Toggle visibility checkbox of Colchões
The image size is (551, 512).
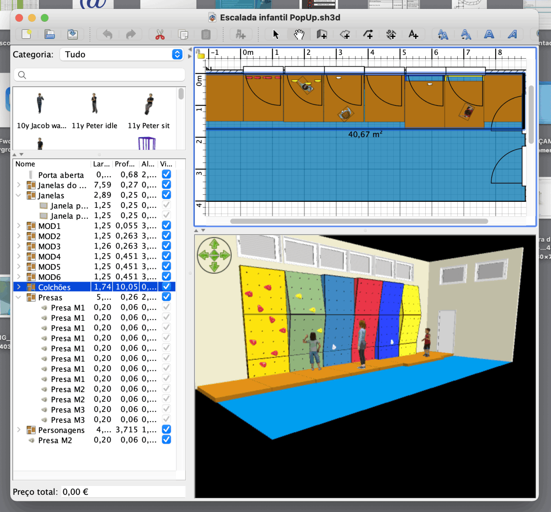(166, 286)
